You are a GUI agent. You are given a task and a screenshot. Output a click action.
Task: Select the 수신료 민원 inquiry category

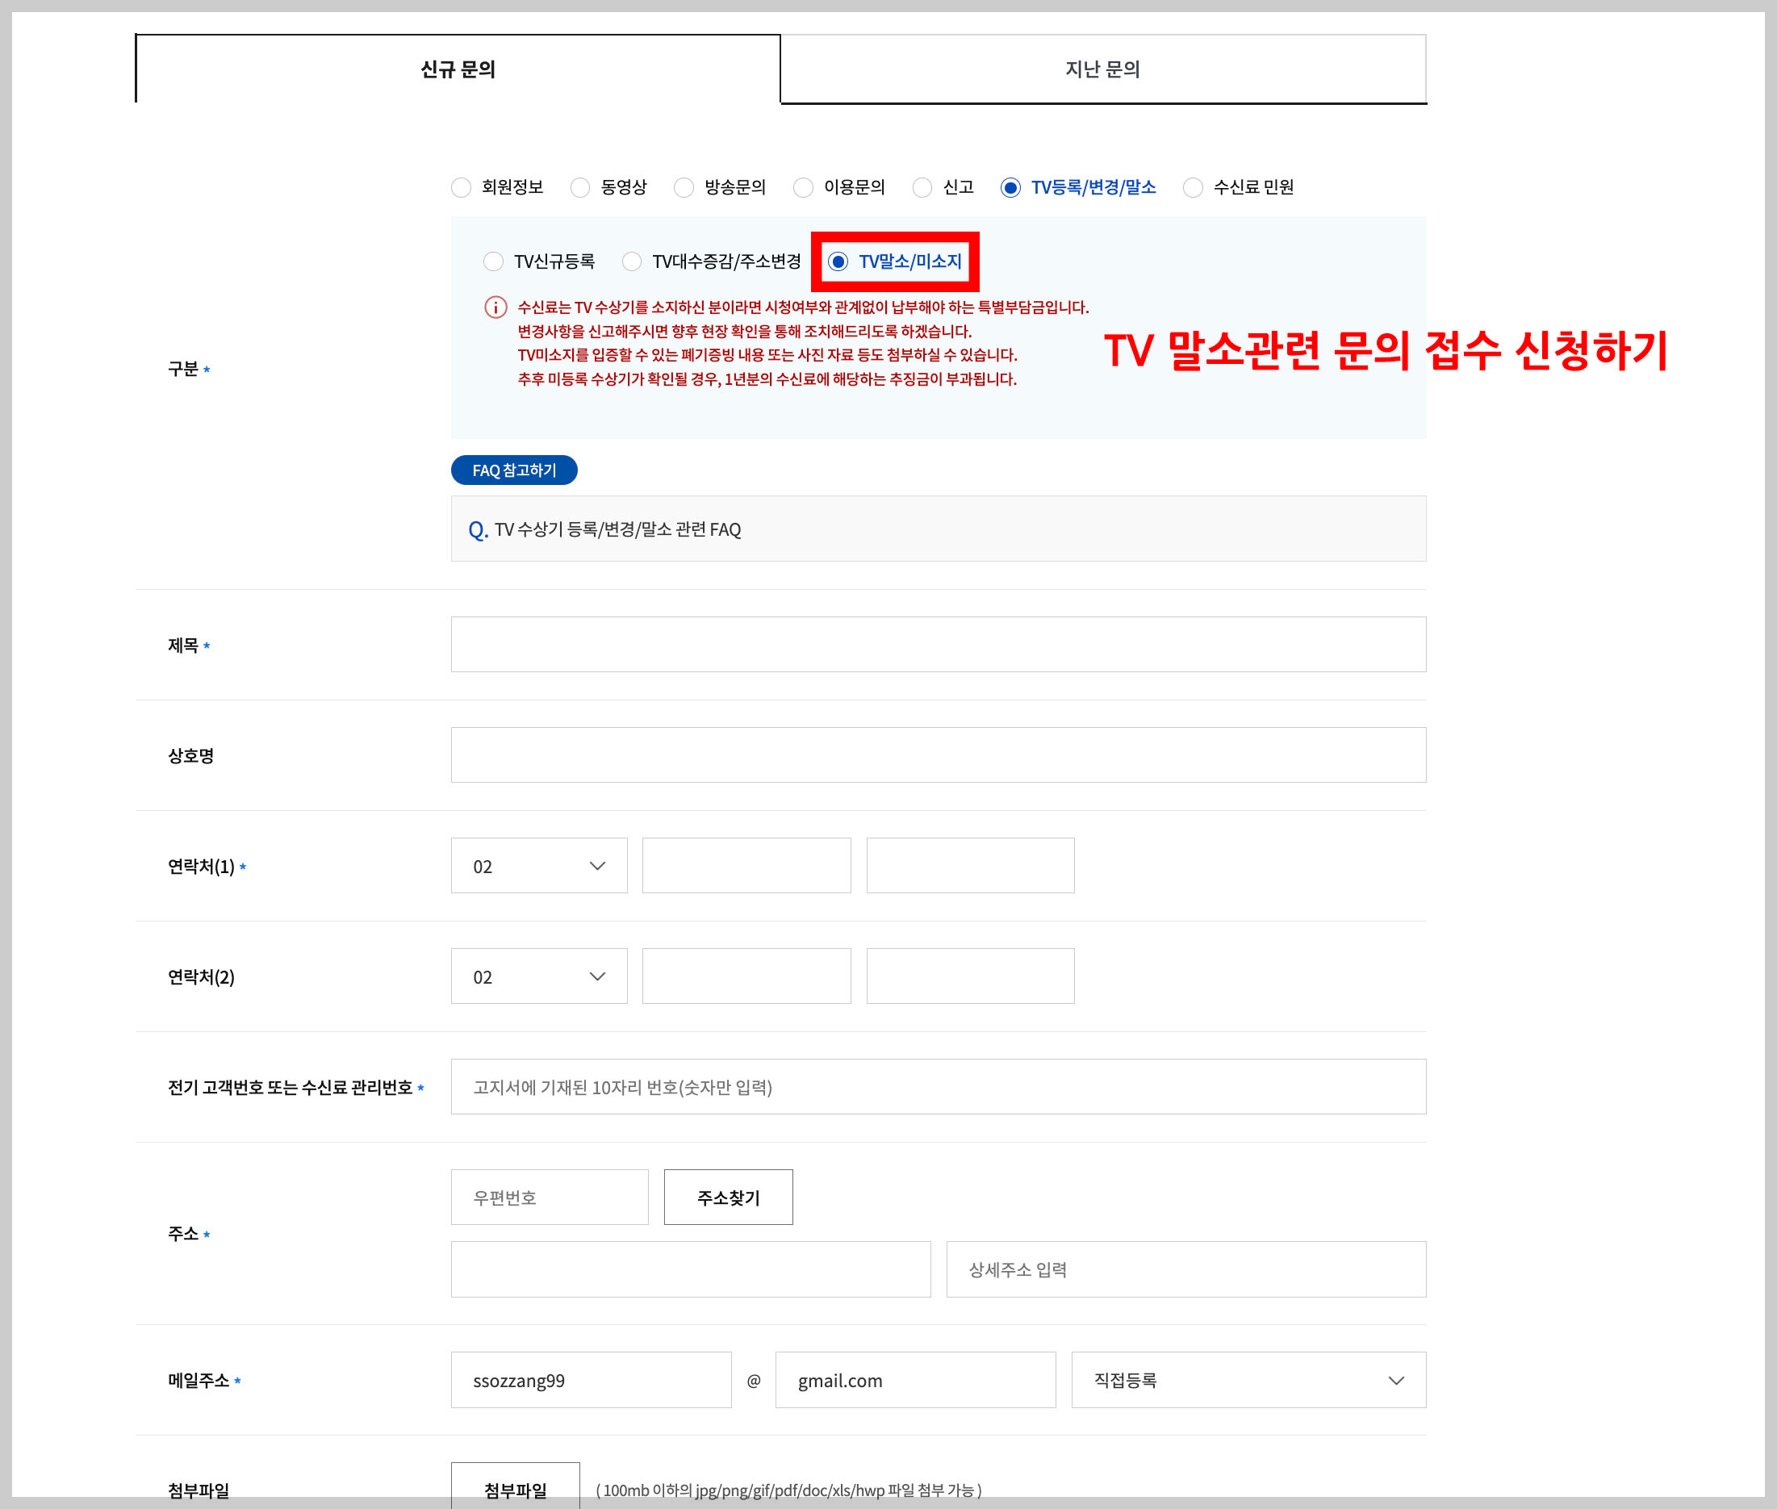1193,187
